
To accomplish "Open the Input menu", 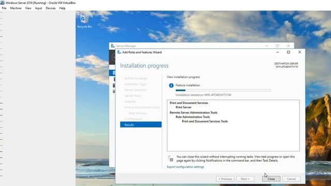I will coord(38,8).
